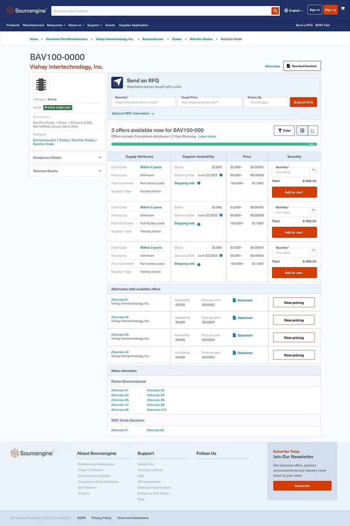
Task: Focus the part number search field
Action: pyautogui.click(x=161, y=11)
